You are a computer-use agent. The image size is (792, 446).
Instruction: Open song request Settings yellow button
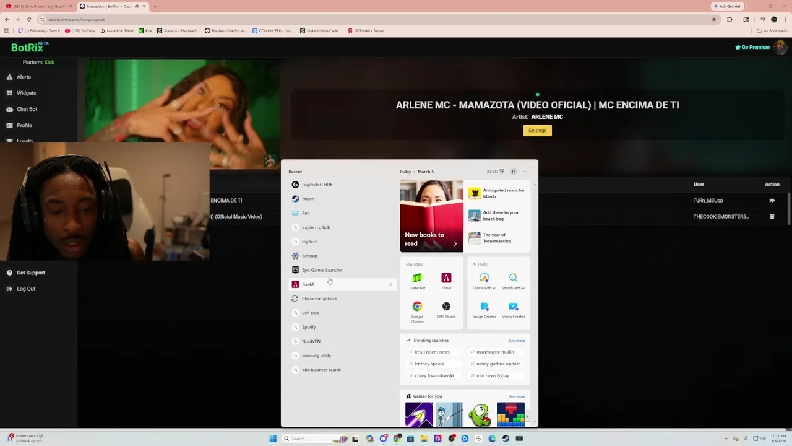[537, 131]
